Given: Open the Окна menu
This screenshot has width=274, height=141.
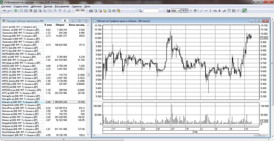Looking at the screenshot, I should pos(87,6).
